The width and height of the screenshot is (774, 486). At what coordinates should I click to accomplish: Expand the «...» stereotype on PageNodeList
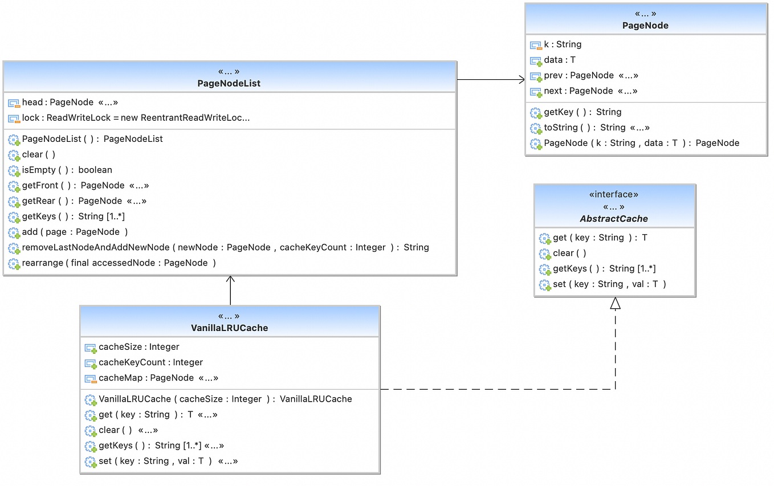point(229,71)
